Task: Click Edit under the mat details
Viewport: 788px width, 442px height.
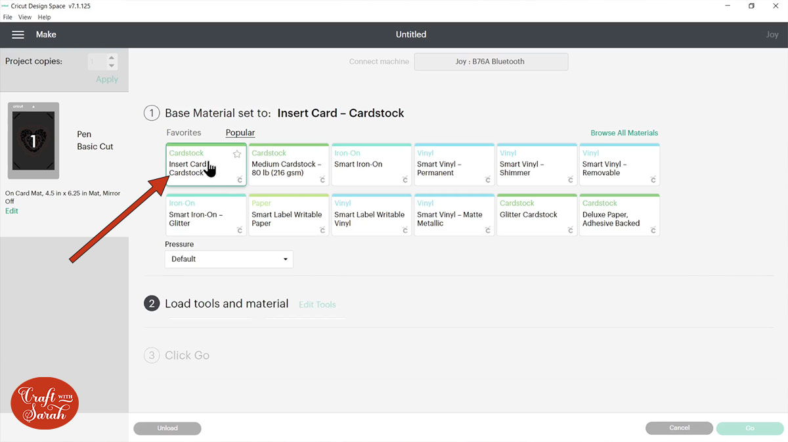Action: coord(11,211)
